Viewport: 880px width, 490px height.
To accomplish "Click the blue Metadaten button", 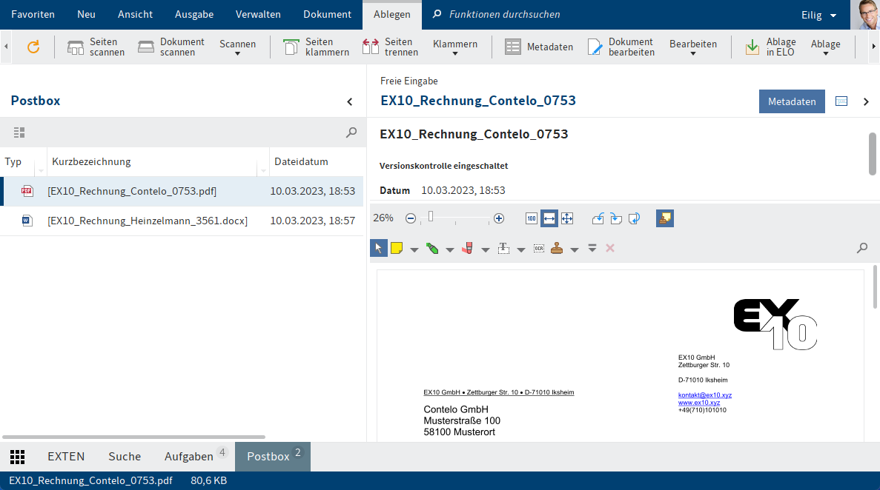I will [792, 101].
